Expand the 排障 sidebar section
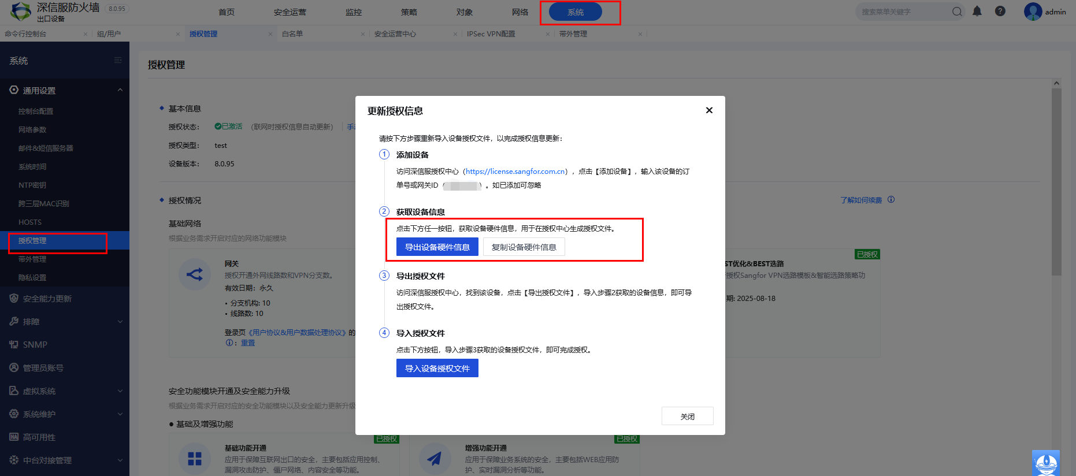This screenshot has height=476, width=1076. 120,322
